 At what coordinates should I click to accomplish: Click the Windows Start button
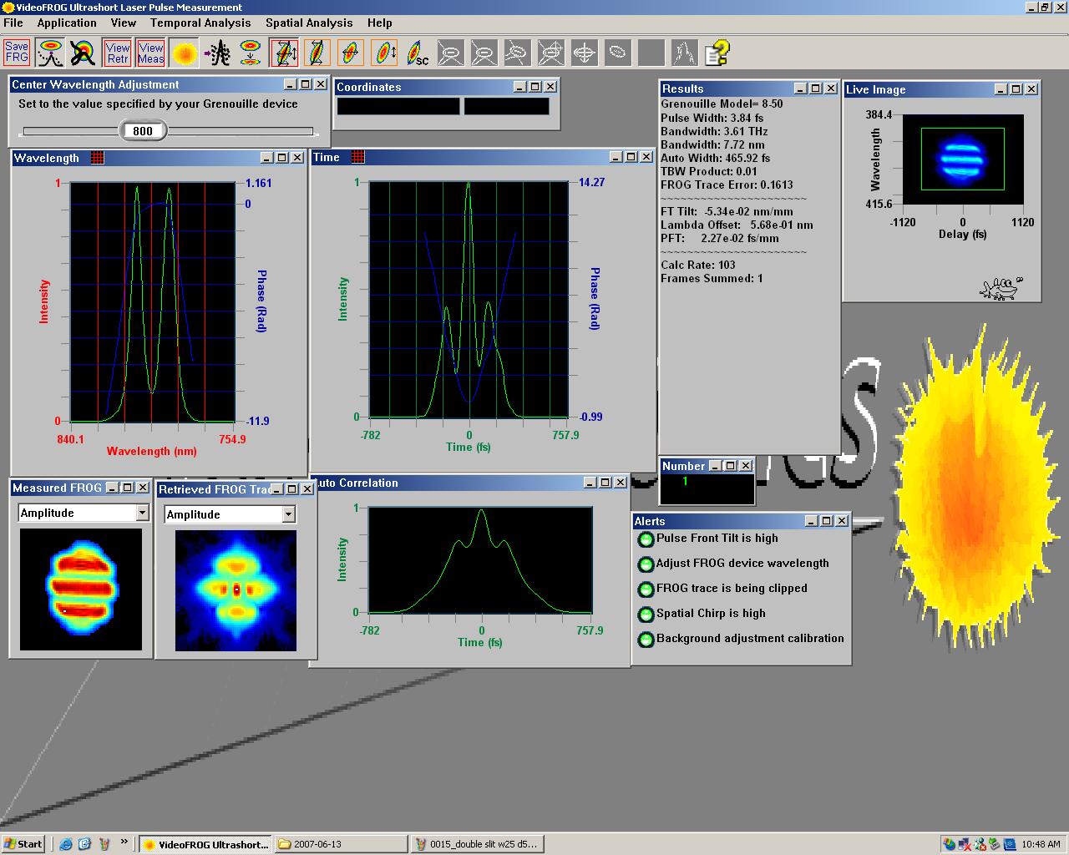tap(23, 844)
